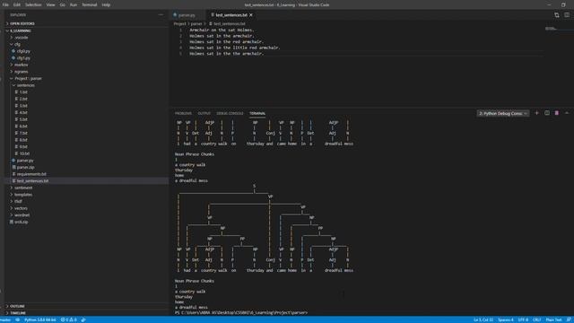Switch to the Problems panel tab
Image resolution: width=574 pixels, height=323 pixels.
click(x=183, y=114)
